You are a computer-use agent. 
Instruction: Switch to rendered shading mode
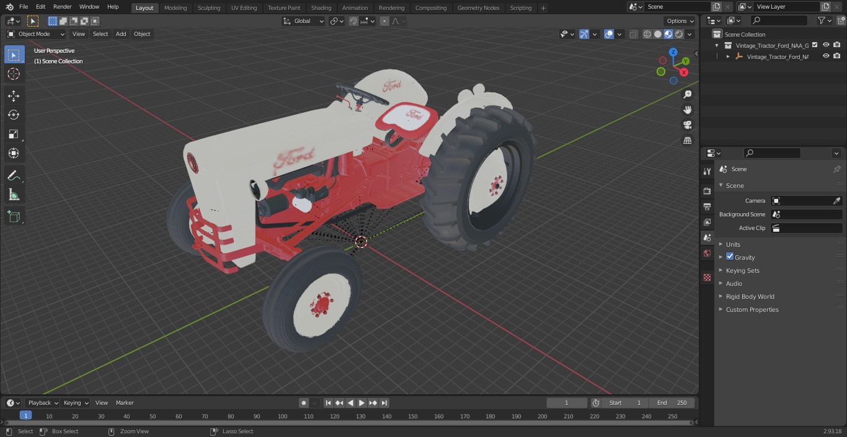point(679,34)
